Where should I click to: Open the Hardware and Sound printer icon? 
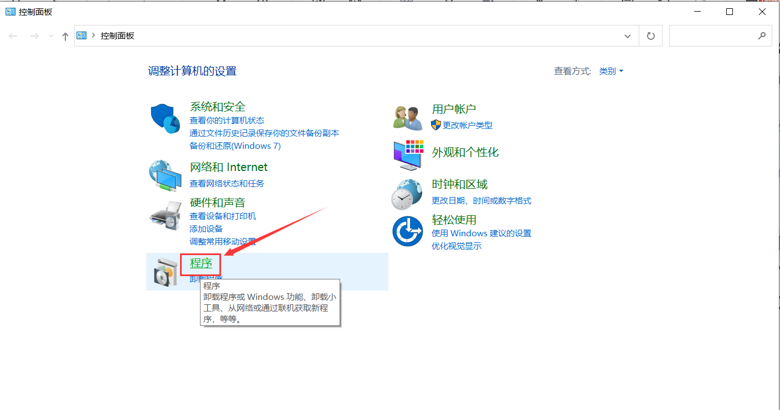[x=165, y=215]
